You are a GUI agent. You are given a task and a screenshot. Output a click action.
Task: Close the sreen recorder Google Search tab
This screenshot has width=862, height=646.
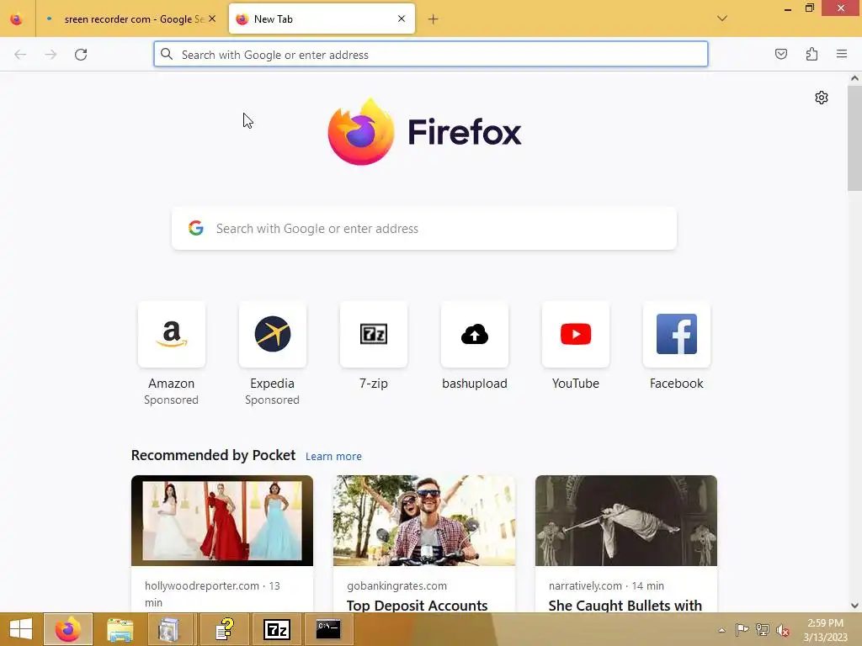212,19
